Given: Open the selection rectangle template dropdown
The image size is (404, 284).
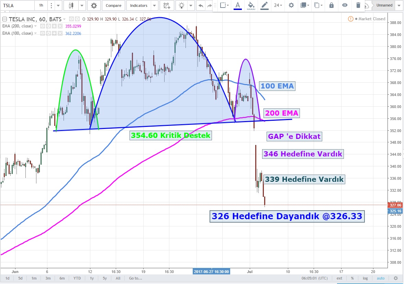Looking at the screenshot, I should point(224,5).
